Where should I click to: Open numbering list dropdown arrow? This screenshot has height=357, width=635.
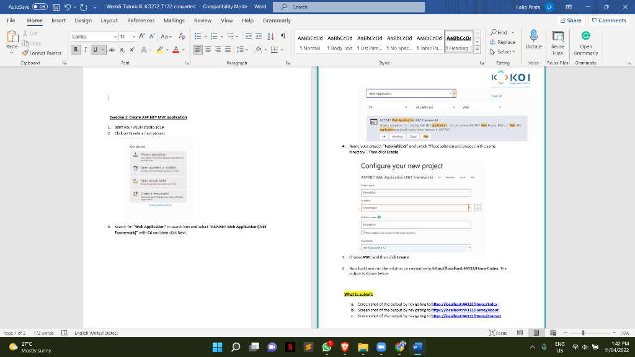221,37
